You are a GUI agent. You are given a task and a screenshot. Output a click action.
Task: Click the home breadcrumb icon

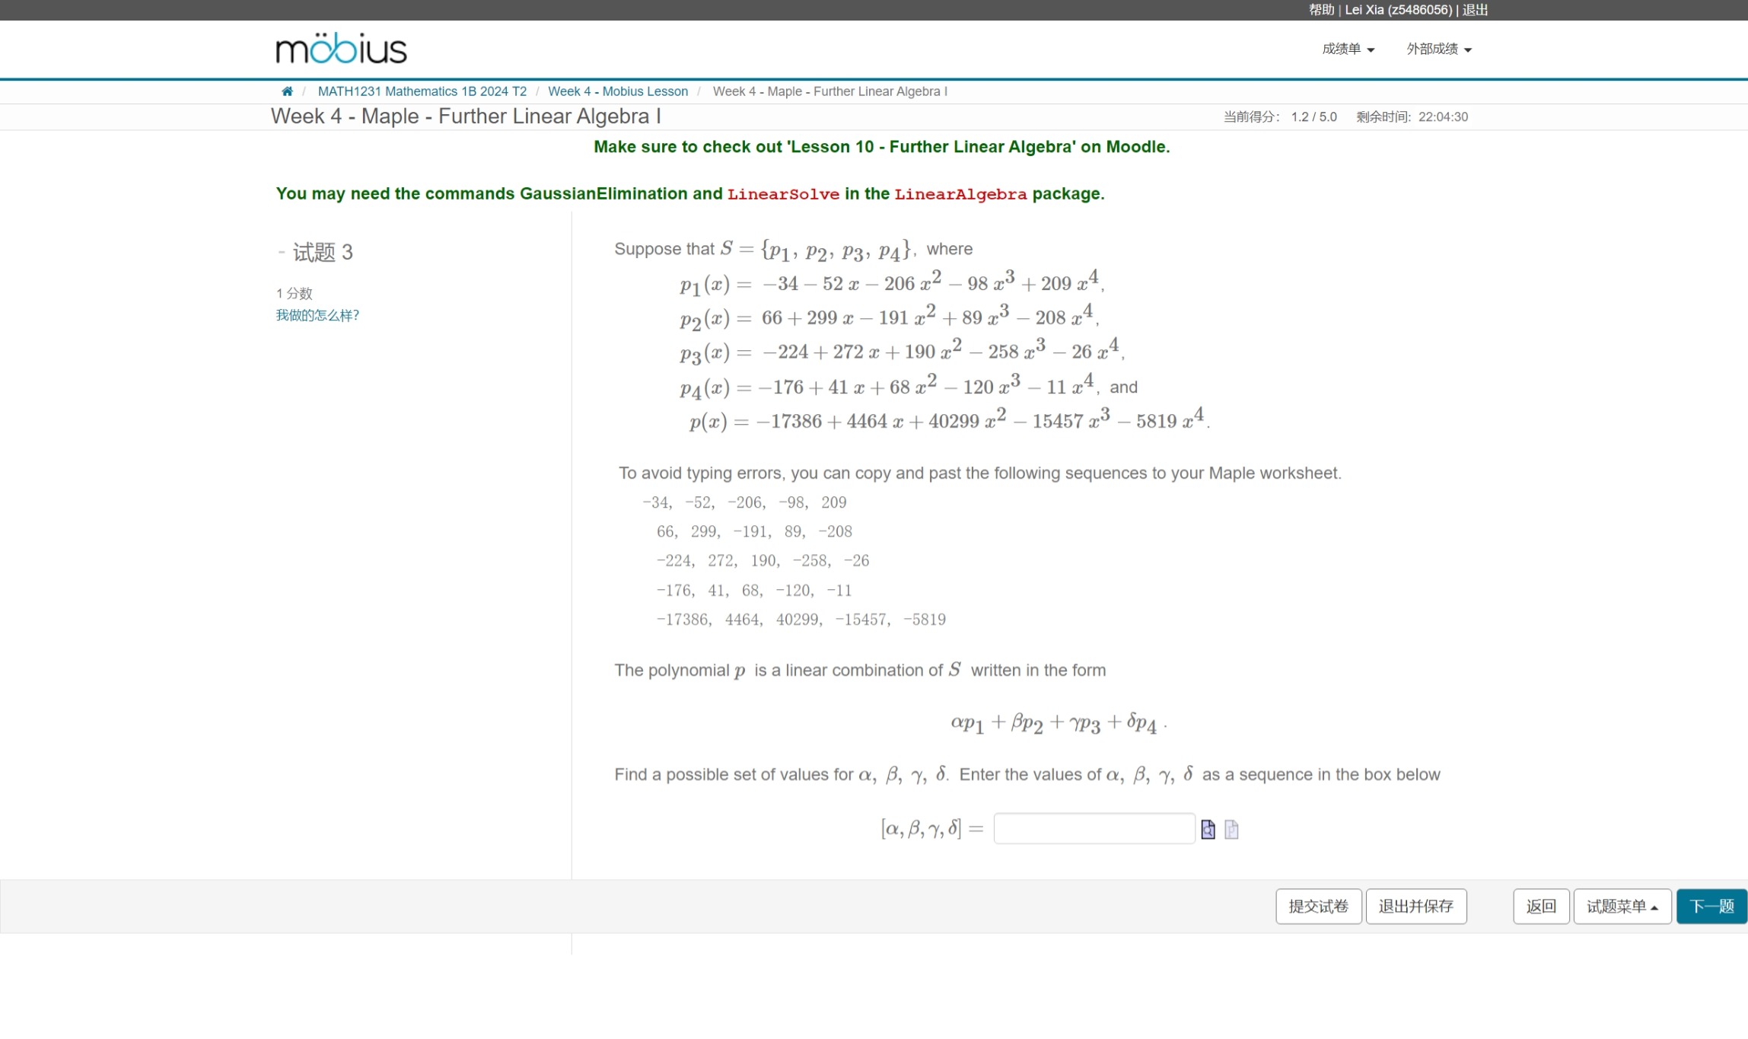coord(288,91)
